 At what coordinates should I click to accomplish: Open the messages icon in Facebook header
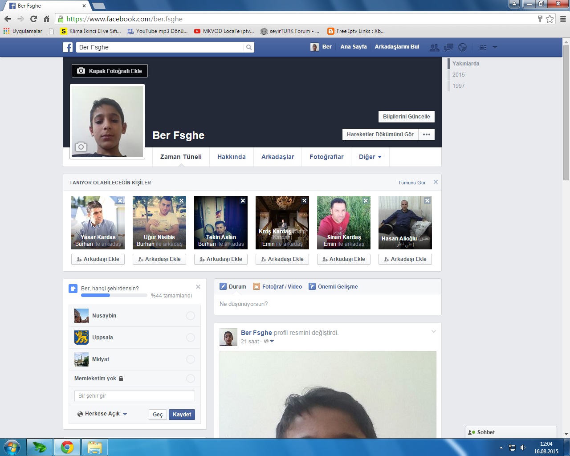[x=448, y=47]
